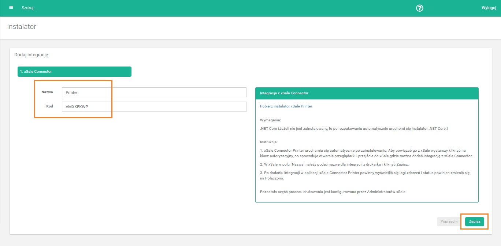Image resolution: width=501 pixels, height=246 pixels.
Task: Click the .NET Core requirement text
Action: 354,129
